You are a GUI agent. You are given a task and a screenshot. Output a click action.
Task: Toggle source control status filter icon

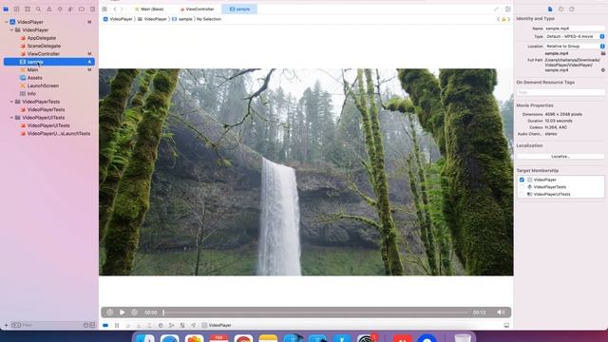[92, 325]
